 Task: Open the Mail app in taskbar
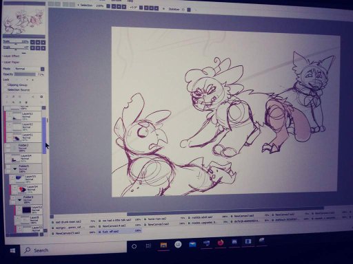coord(192,244)
